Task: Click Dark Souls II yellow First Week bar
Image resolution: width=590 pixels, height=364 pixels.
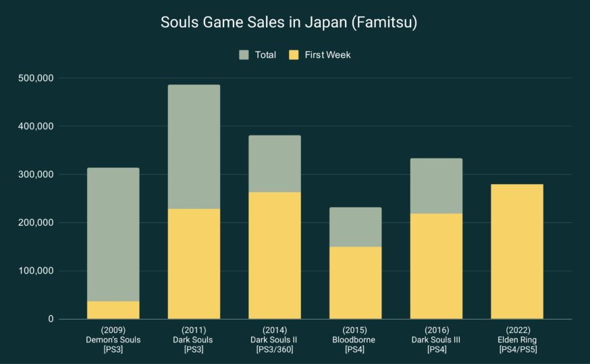Action: tap(275, 255)
